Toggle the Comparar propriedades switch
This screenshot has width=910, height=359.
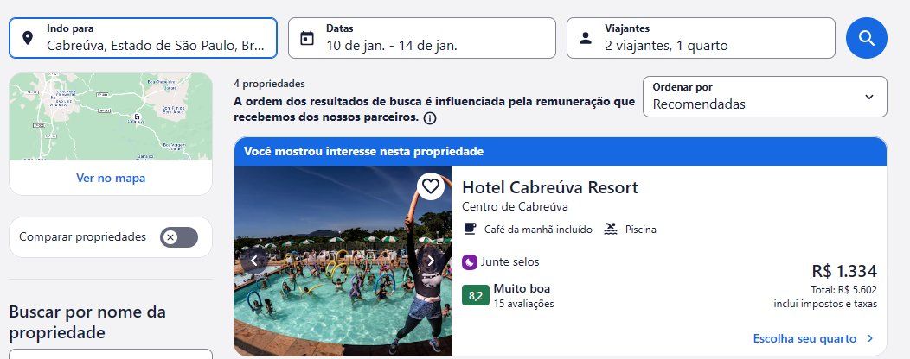179,237
